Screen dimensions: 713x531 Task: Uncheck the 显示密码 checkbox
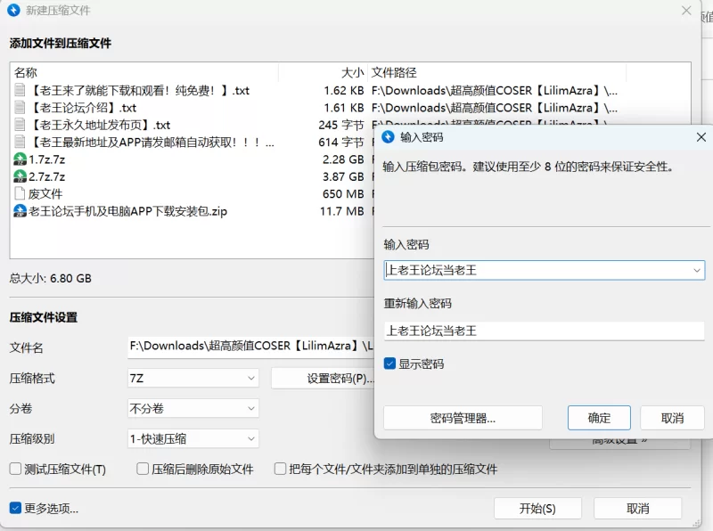point(390,364)
